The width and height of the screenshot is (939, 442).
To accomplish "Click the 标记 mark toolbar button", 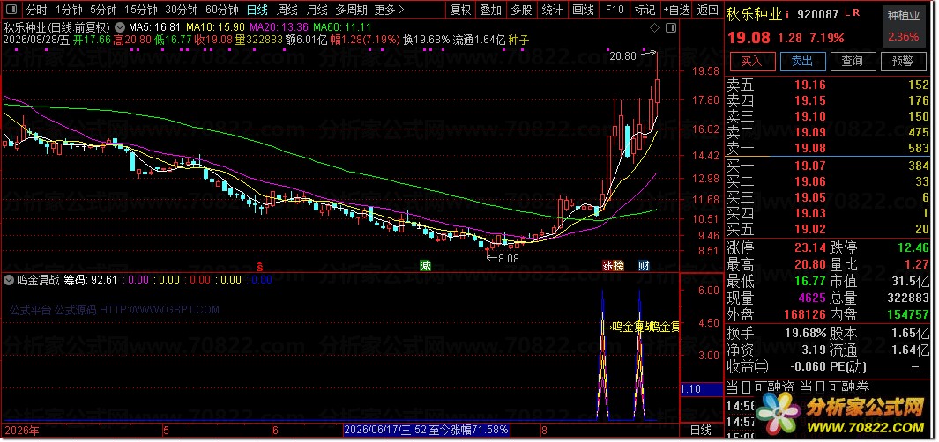I will 645,10.
